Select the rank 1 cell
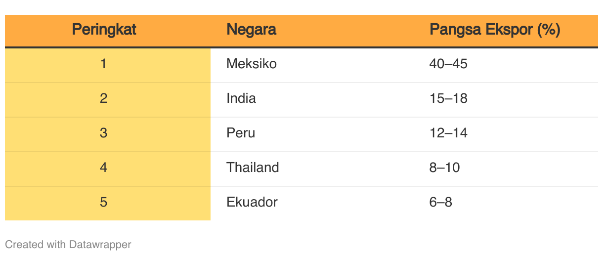603x256 pixels. [x=108, y=65]
